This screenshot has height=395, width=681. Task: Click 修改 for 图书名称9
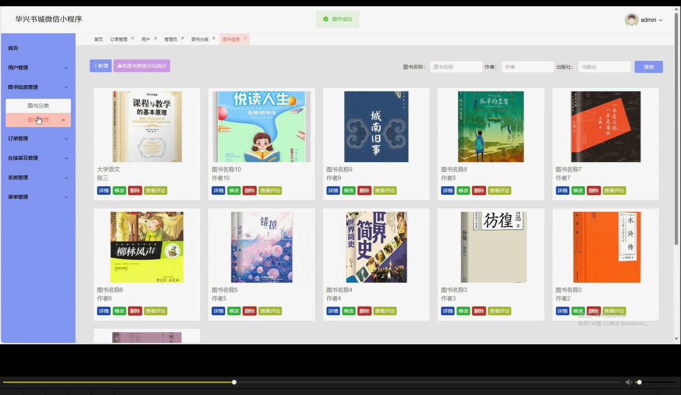click(x=349, y=191)
